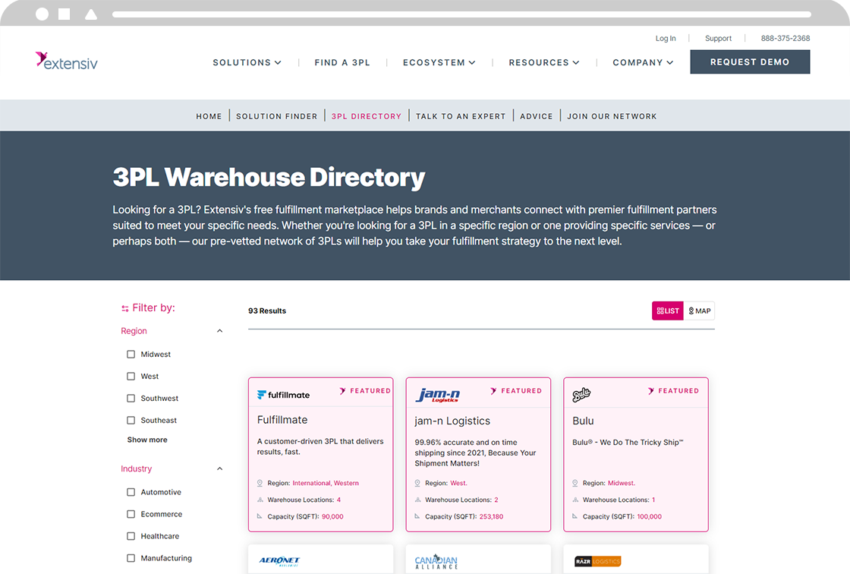
Task: Select the Automotive industry checkbox
Action: click(131, 492)
